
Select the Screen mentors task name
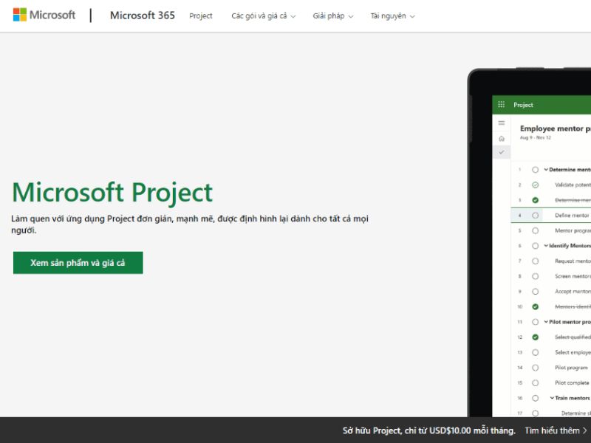573,276
